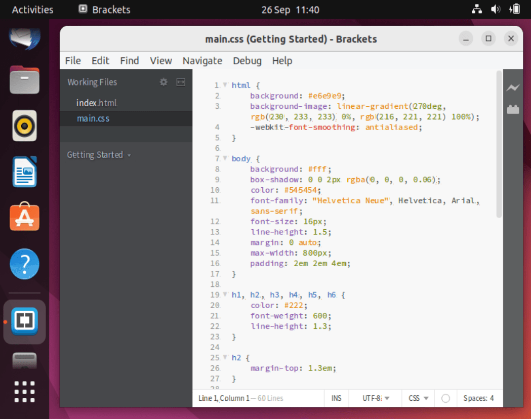Collapse the body rule code fold
This screenshot has height=419, width=531.
[225, 158]
